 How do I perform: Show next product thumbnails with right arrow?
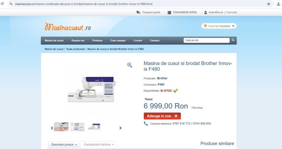(x=120, y=128)
